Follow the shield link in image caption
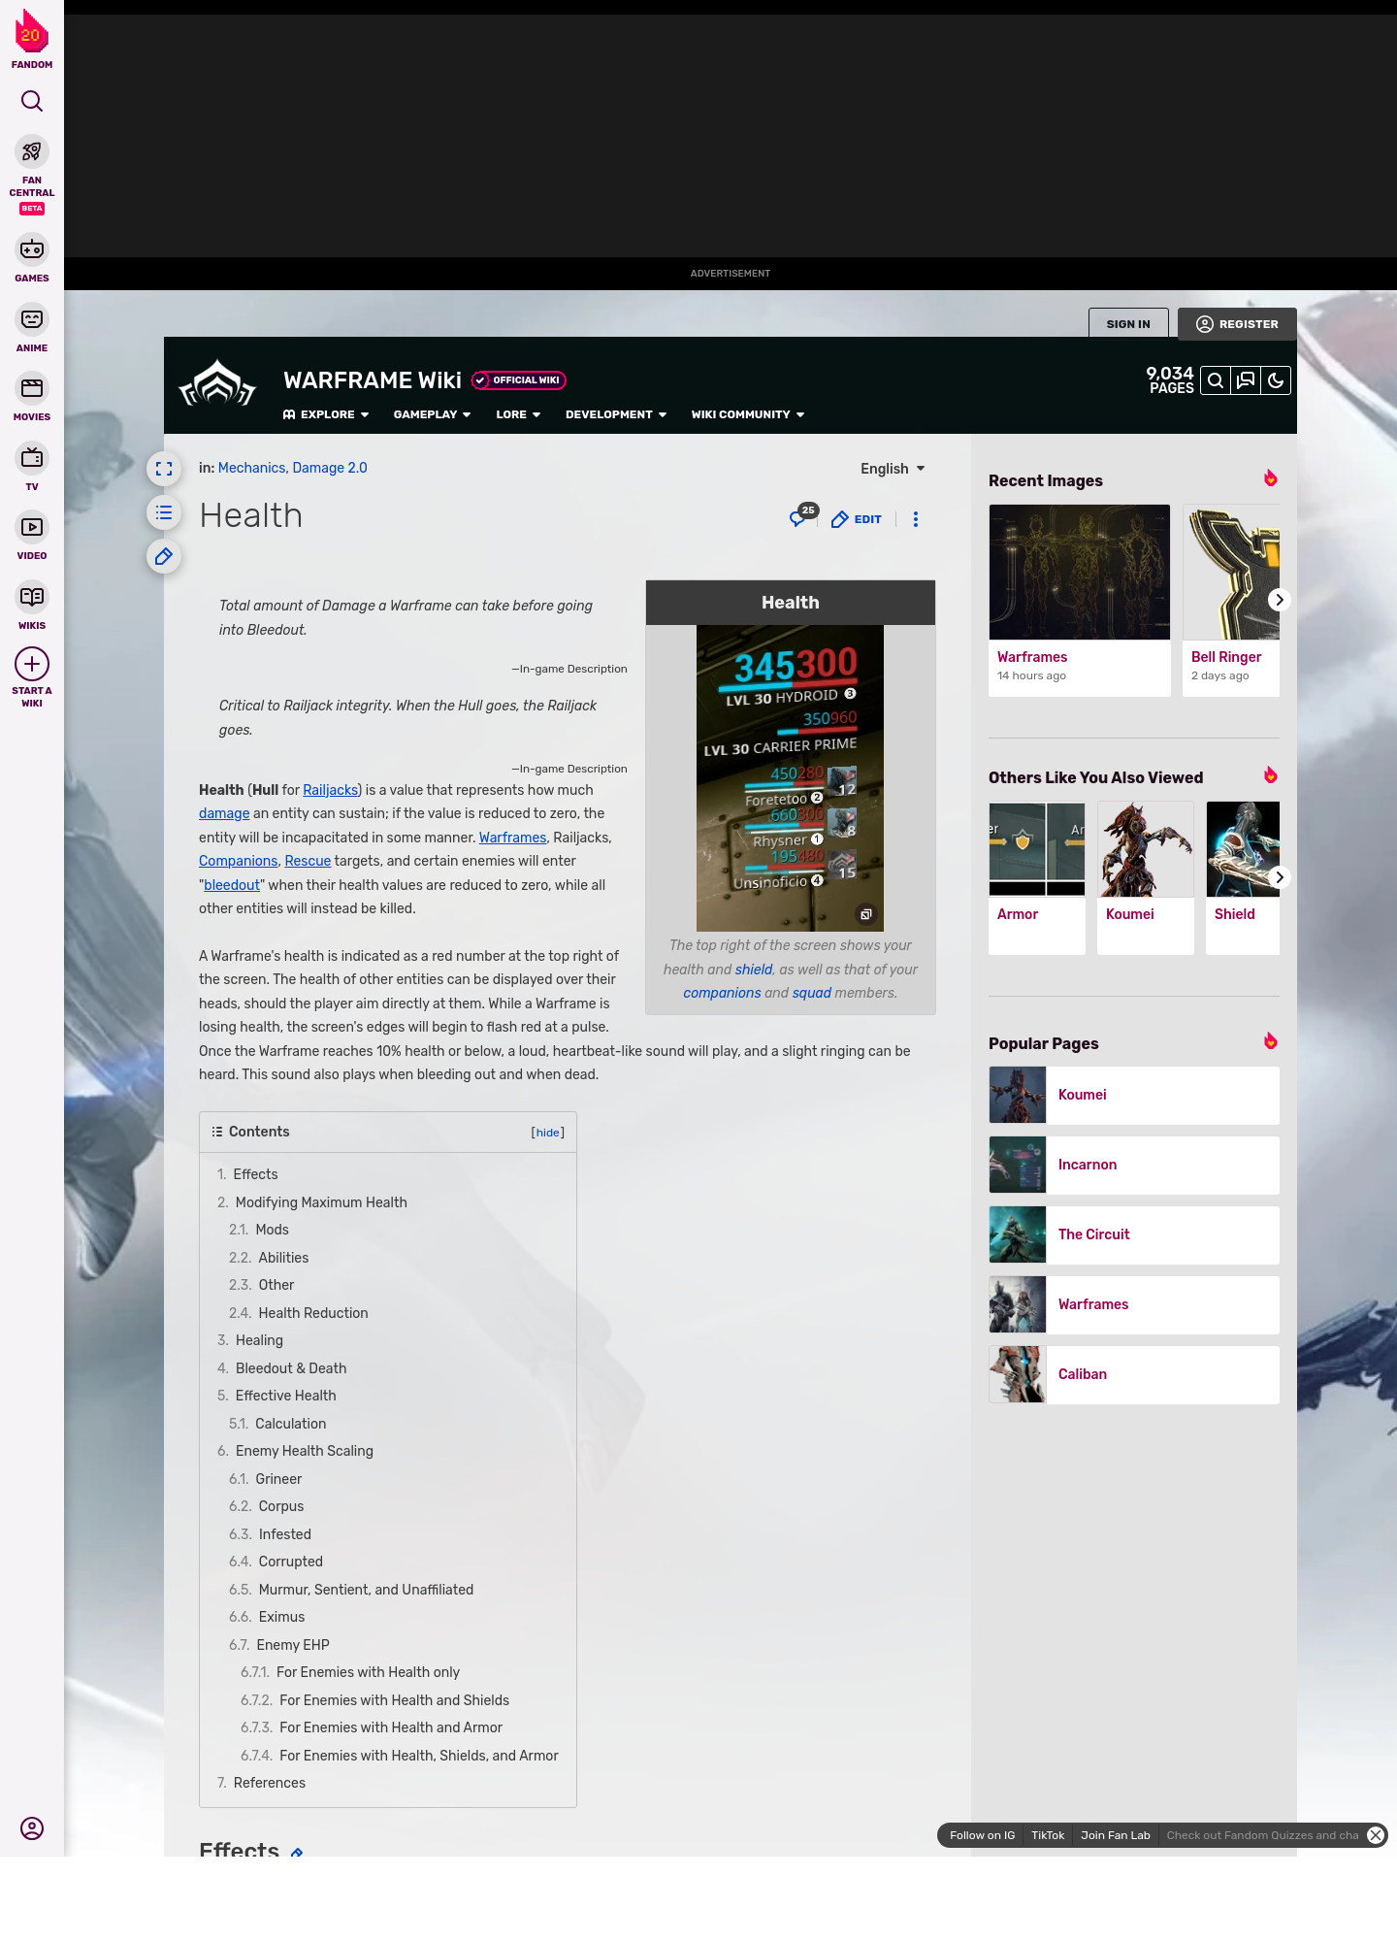The height and width of the screenshot is (1941, 1397). tap(754, 970)
